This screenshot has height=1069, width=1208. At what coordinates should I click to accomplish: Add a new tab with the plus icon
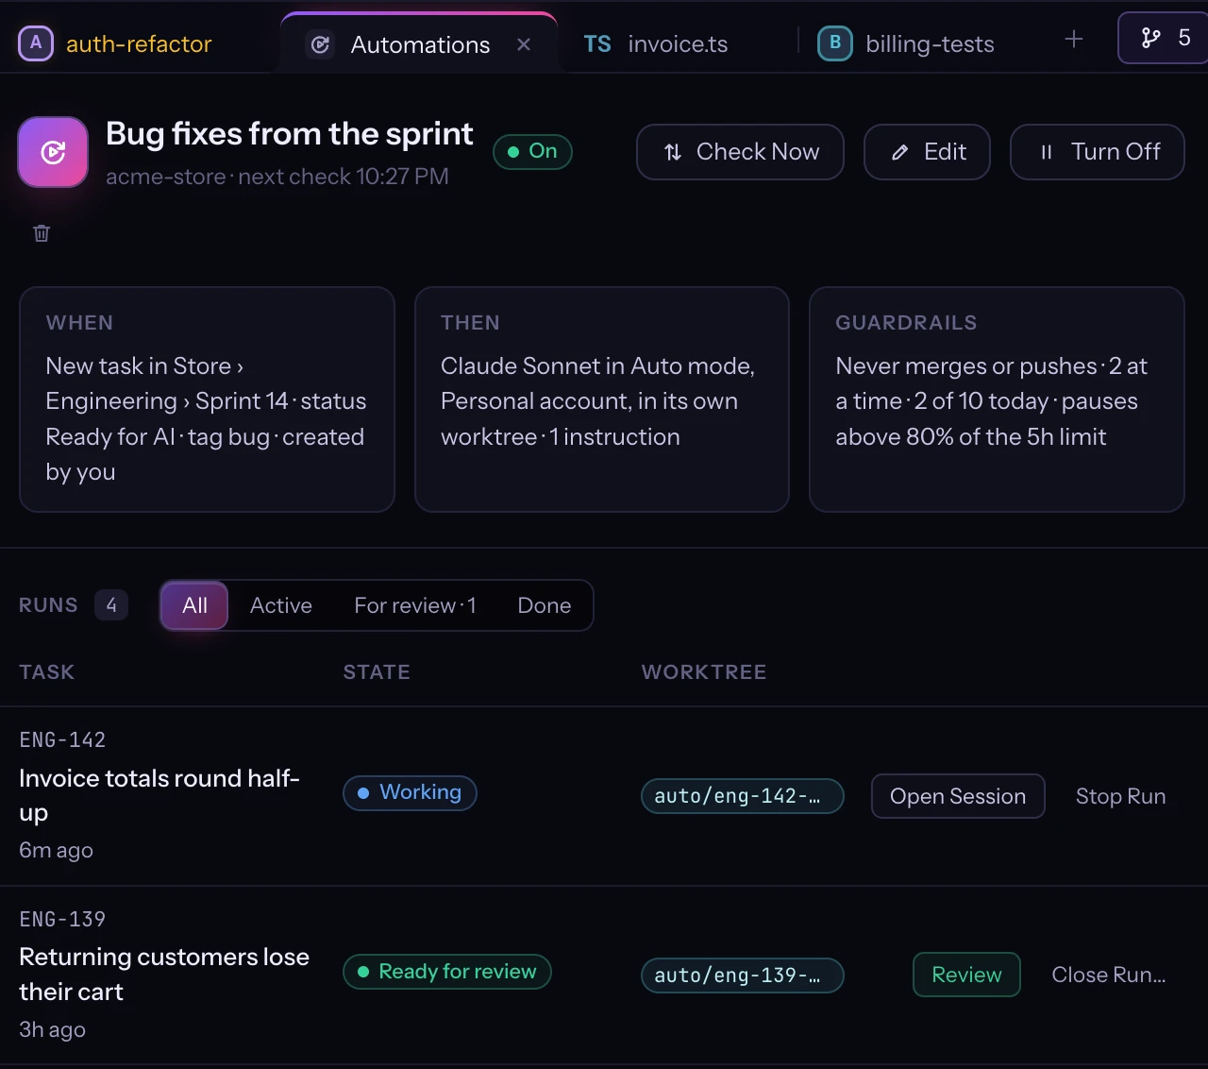[1073, 39]
